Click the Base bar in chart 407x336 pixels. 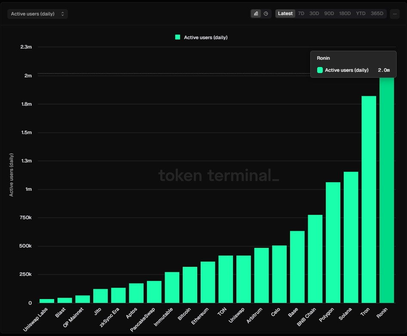coord(297,267)
